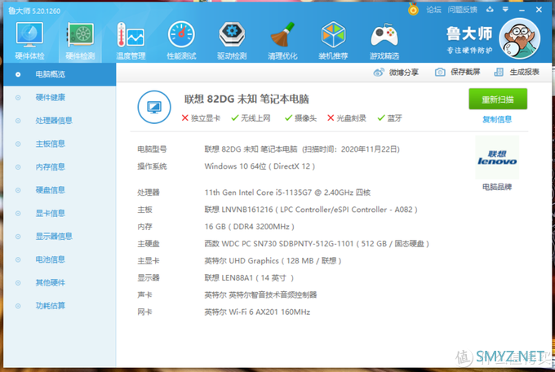Image resolution: width=555 pixels, height=372 pixels.
Task: Click Windows 10 64位 operating system value
Action: (260, 166)
